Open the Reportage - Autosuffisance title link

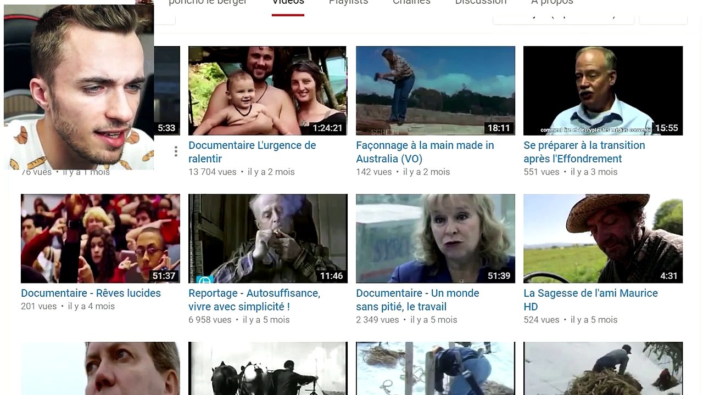(x=254, y=300)
